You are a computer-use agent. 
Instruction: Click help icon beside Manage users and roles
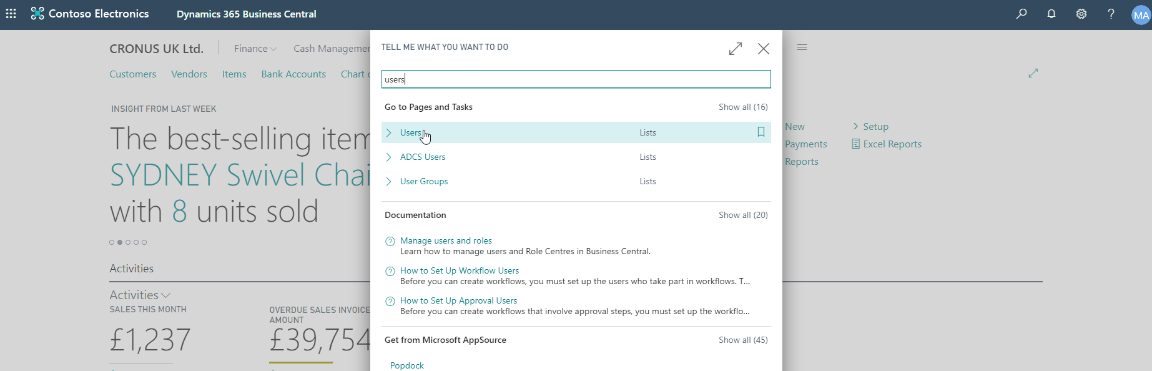(x=390, y=241)
